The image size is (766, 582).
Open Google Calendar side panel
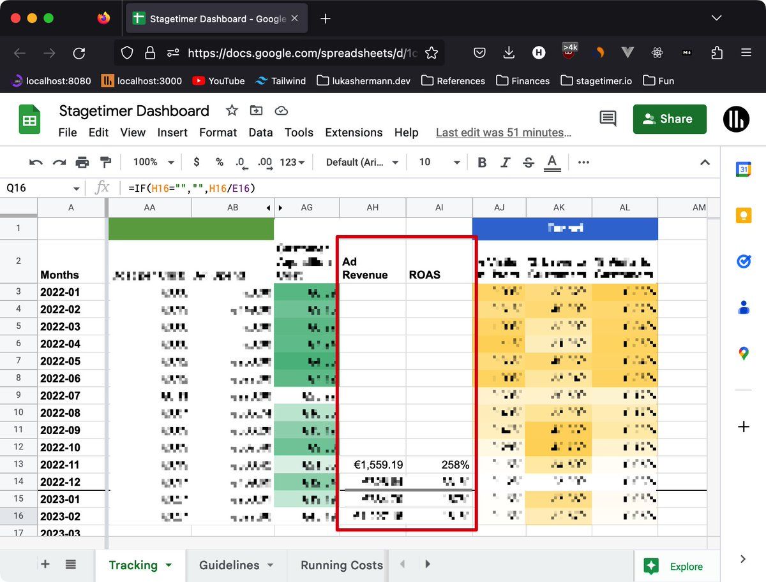[x=743, y=170]
